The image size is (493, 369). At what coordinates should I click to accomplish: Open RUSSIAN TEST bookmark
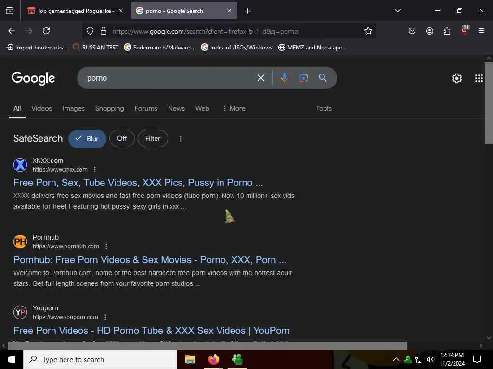(96, 48)
